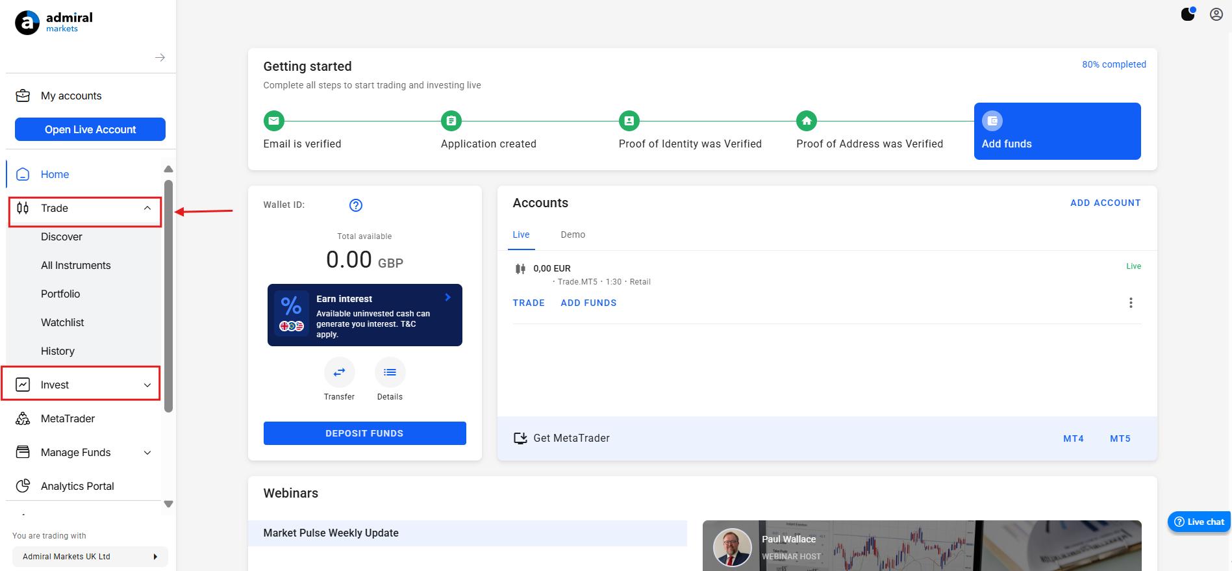Open History in the Trade menu
This screenshot has width=1232, height=571.
58,351
